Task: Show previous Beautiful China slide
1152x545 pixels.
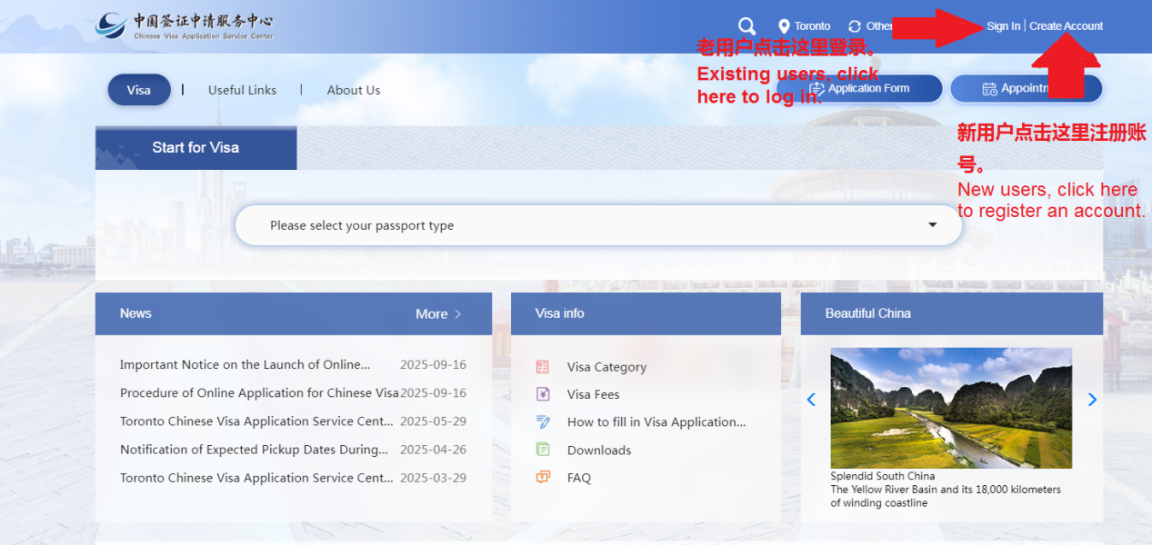Action: click(811, 400)
